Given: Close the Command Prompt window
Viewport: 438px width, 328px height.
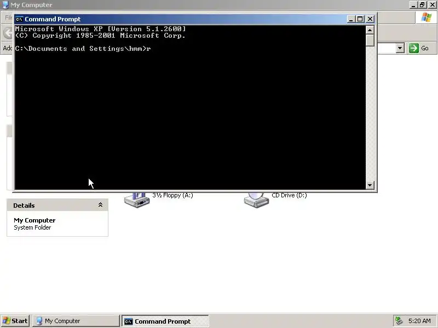Looking at the screenshot, I should click(370, 19).
